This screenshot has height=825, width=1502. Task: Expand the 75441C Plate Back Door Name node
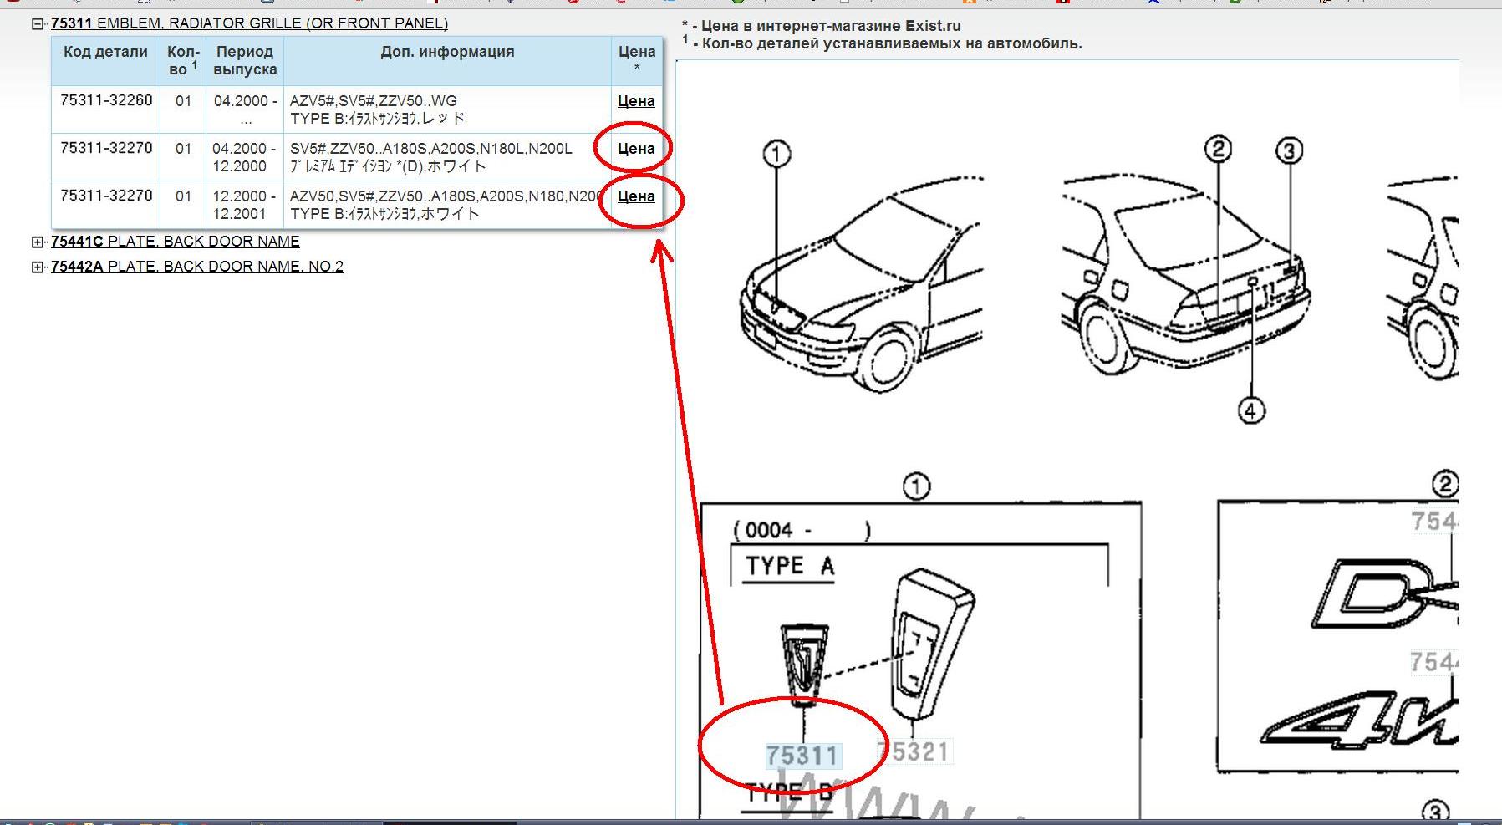37,242
